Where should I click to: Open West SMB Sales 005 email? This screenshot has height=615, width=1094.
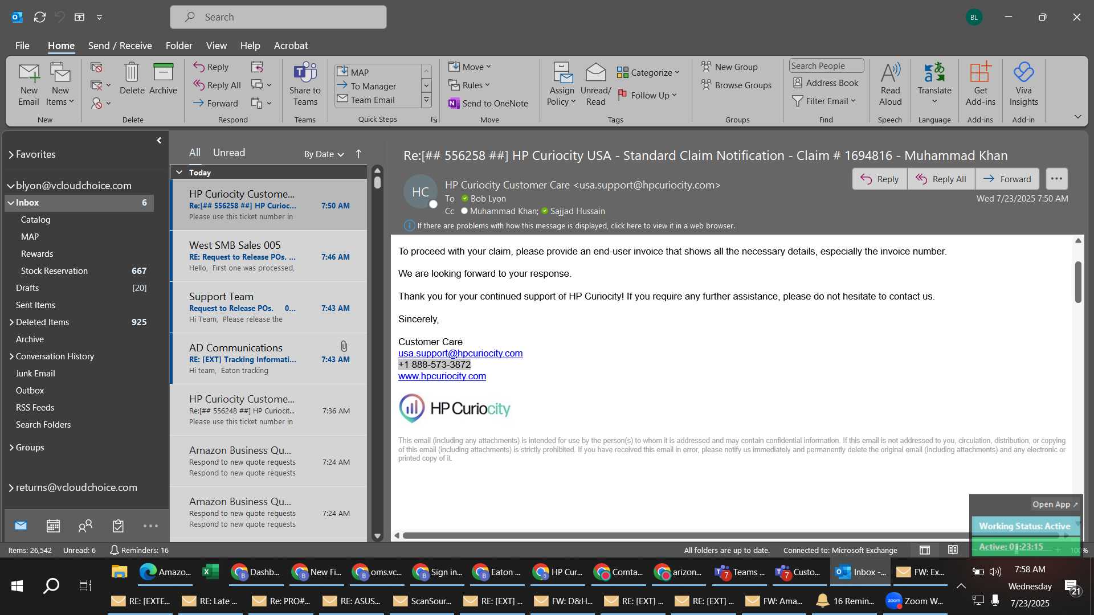(269, 256)
